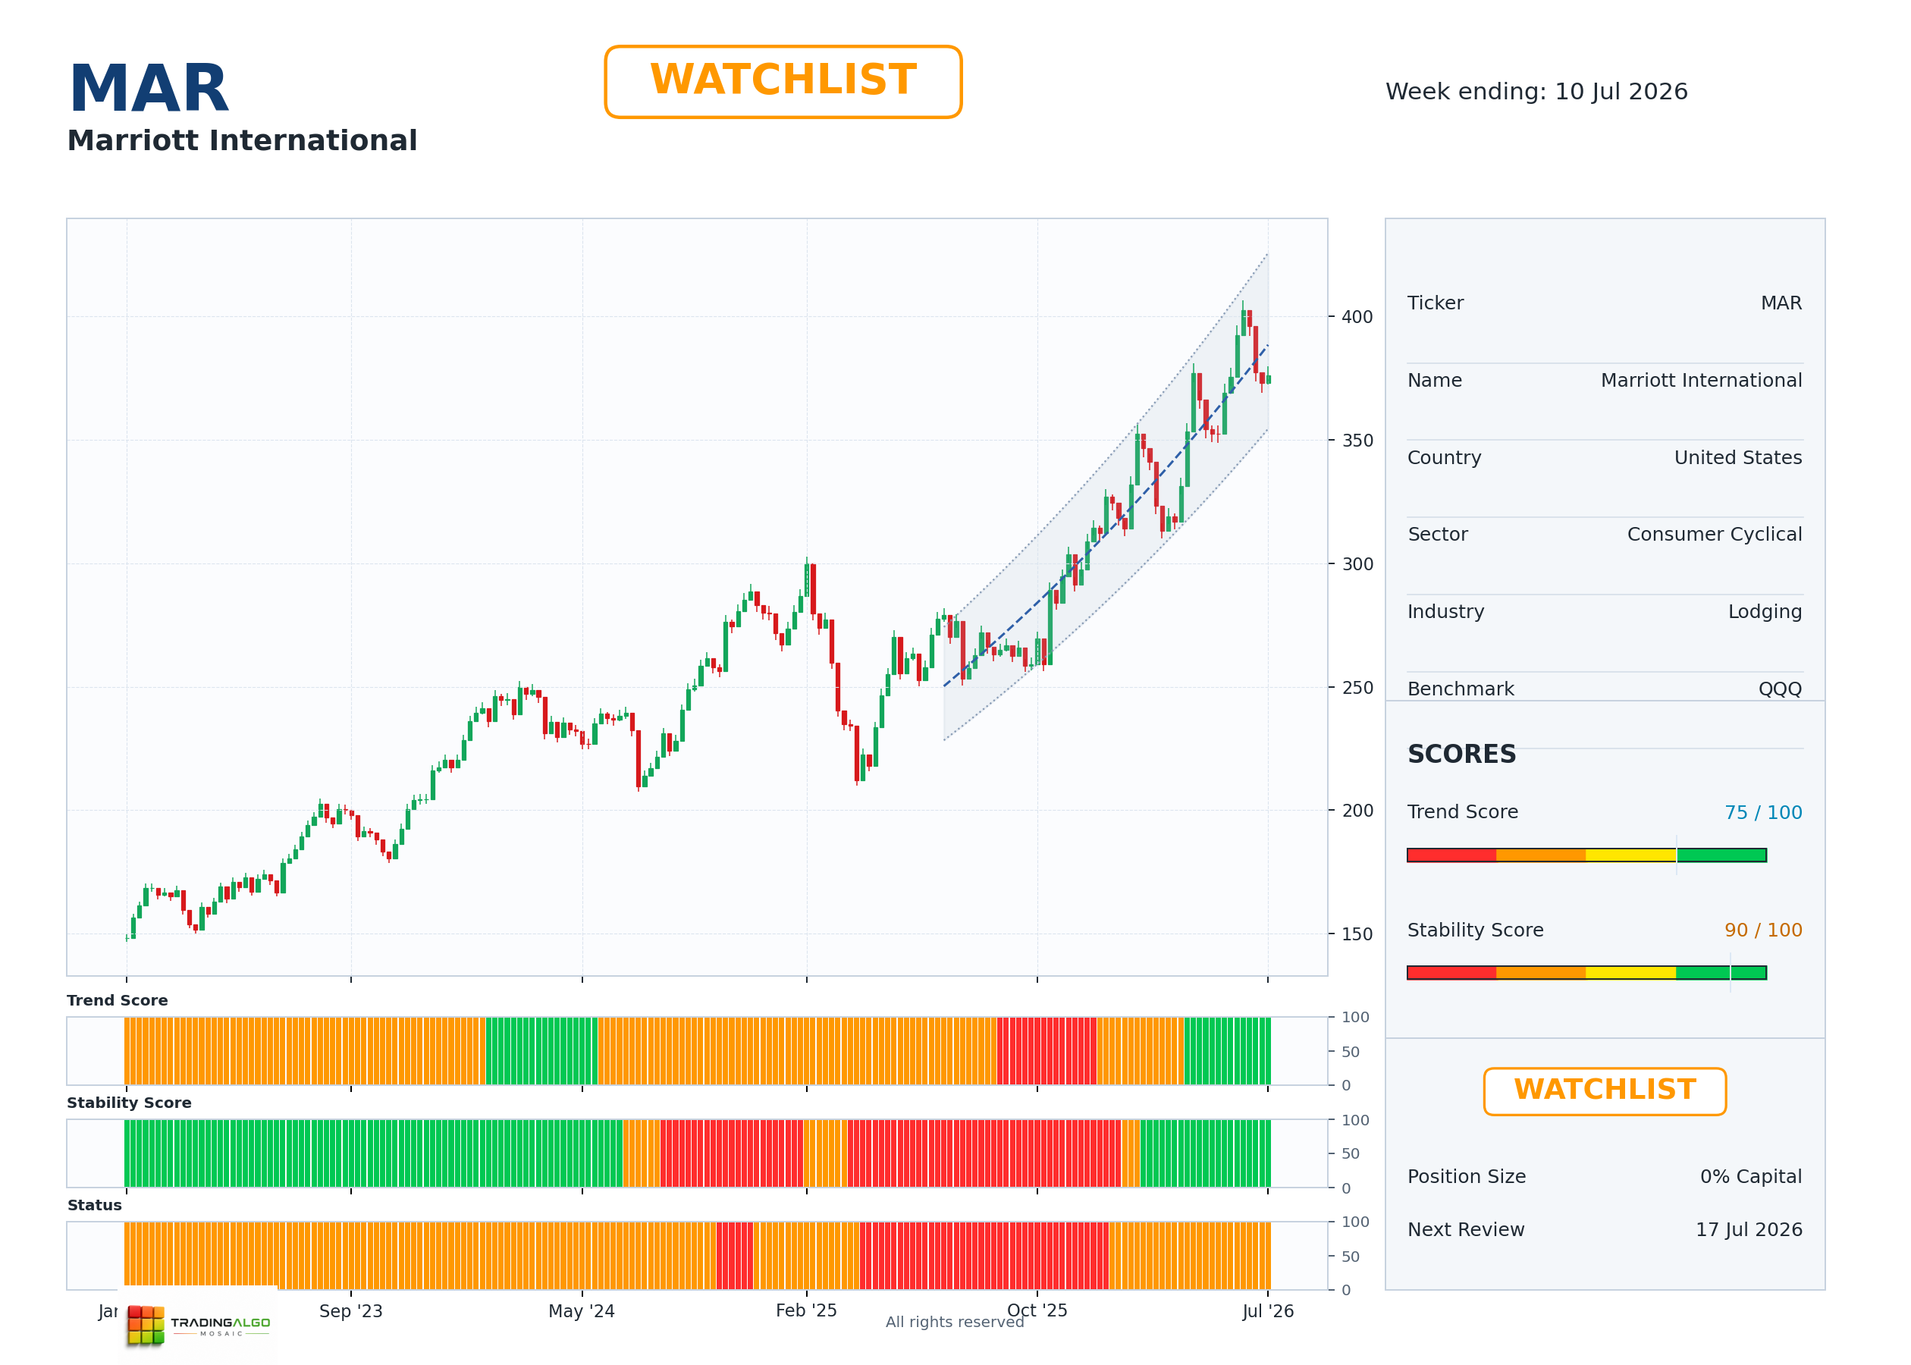Click the '75 / 100' trend score value

point(1763,812)
